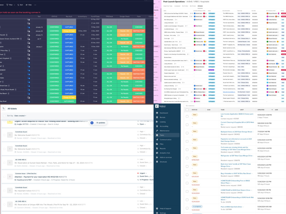Image resolution: width=286 pixels, height=214 pixels.
Task: Open the three-dots more options in board toolbar
Action: (x=35, y=5)
